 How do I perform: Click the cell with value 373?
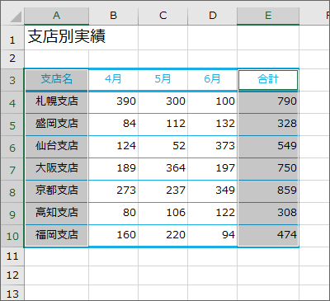coord(212,147)
